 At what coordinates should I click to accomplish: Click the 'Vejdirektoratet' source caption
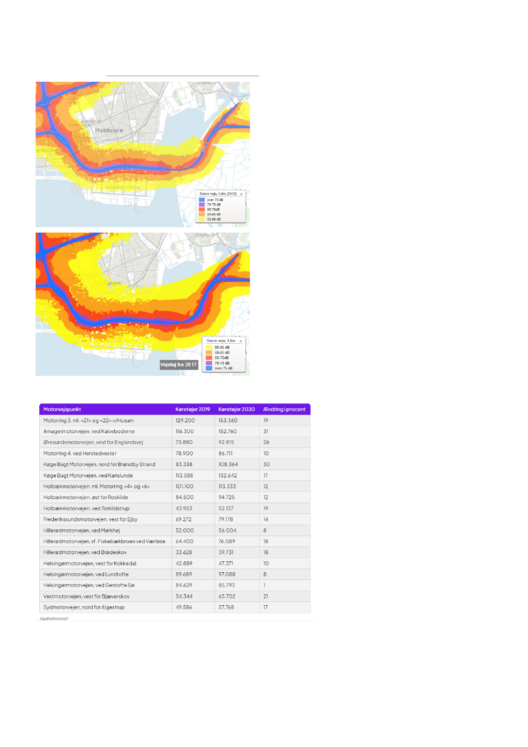[x=54, y=619]
